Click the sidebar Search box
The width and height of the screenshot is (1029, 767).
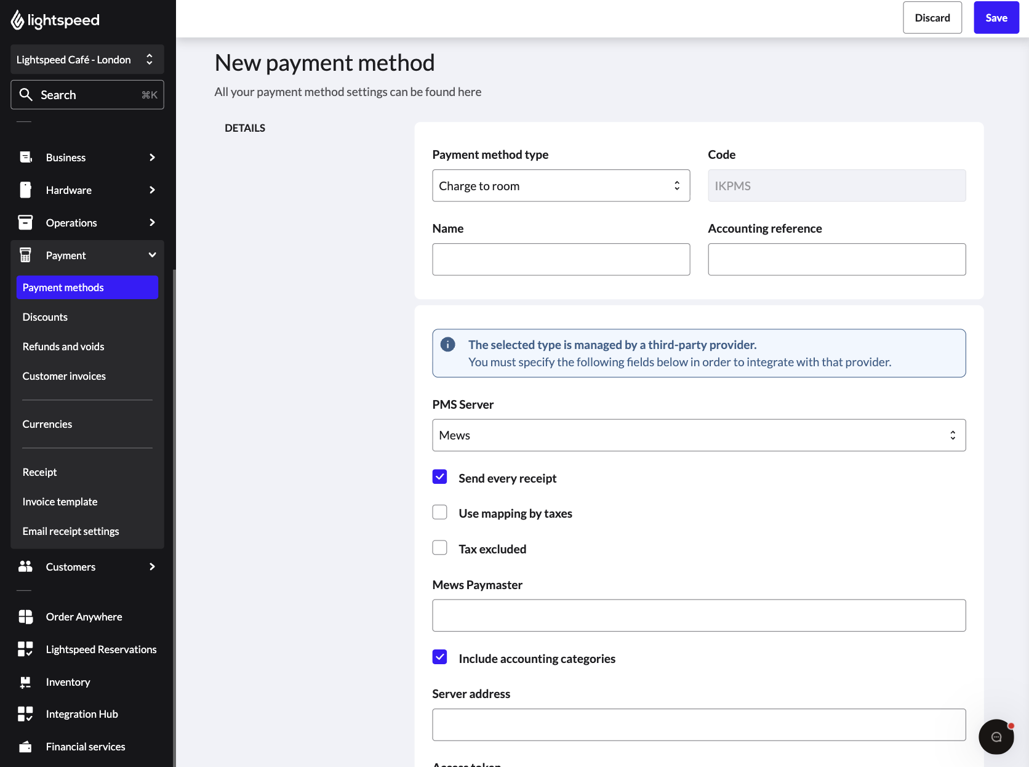(87, 94)
